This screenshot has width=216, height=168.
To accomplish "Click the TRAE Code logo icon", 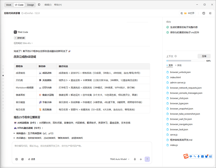I will 15,32.
